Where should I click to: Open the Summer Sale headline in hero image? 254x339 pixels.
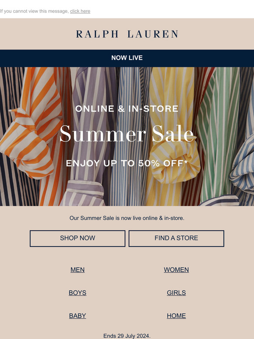[127, 134]
